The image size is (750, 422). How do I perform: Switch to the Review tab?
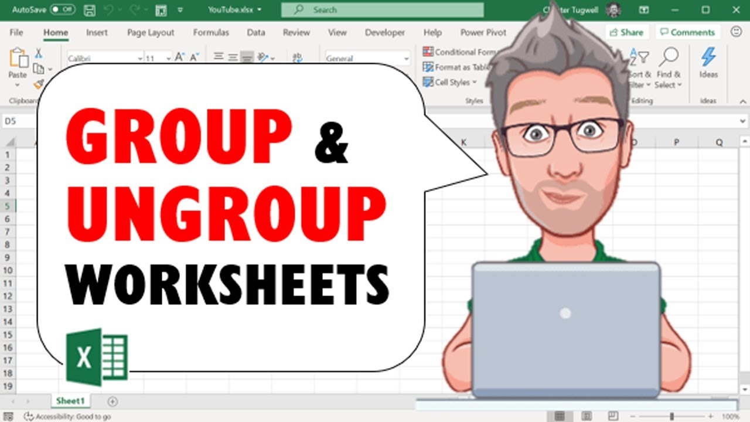coord(296,33)
